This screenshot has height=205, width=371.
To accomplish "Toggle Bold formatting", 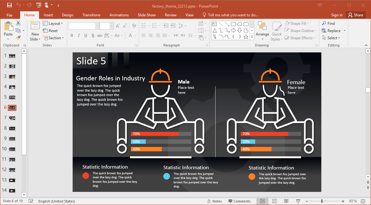I will [x=72, y=35].
